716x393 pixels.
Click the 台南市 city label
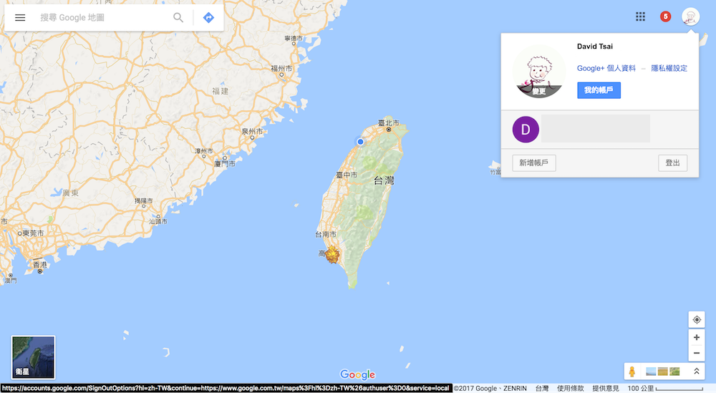pos(326,234)
